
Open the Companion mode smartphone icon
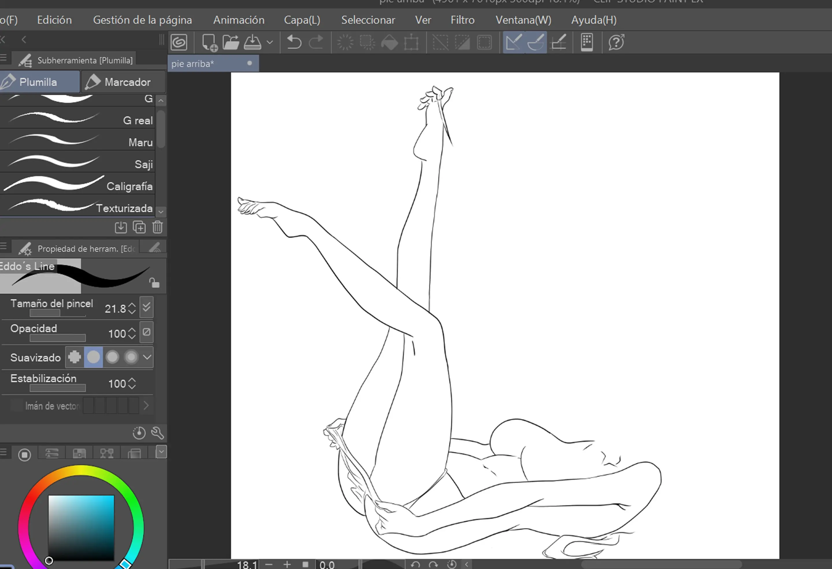pyautogui.click(x=587, y=43)
